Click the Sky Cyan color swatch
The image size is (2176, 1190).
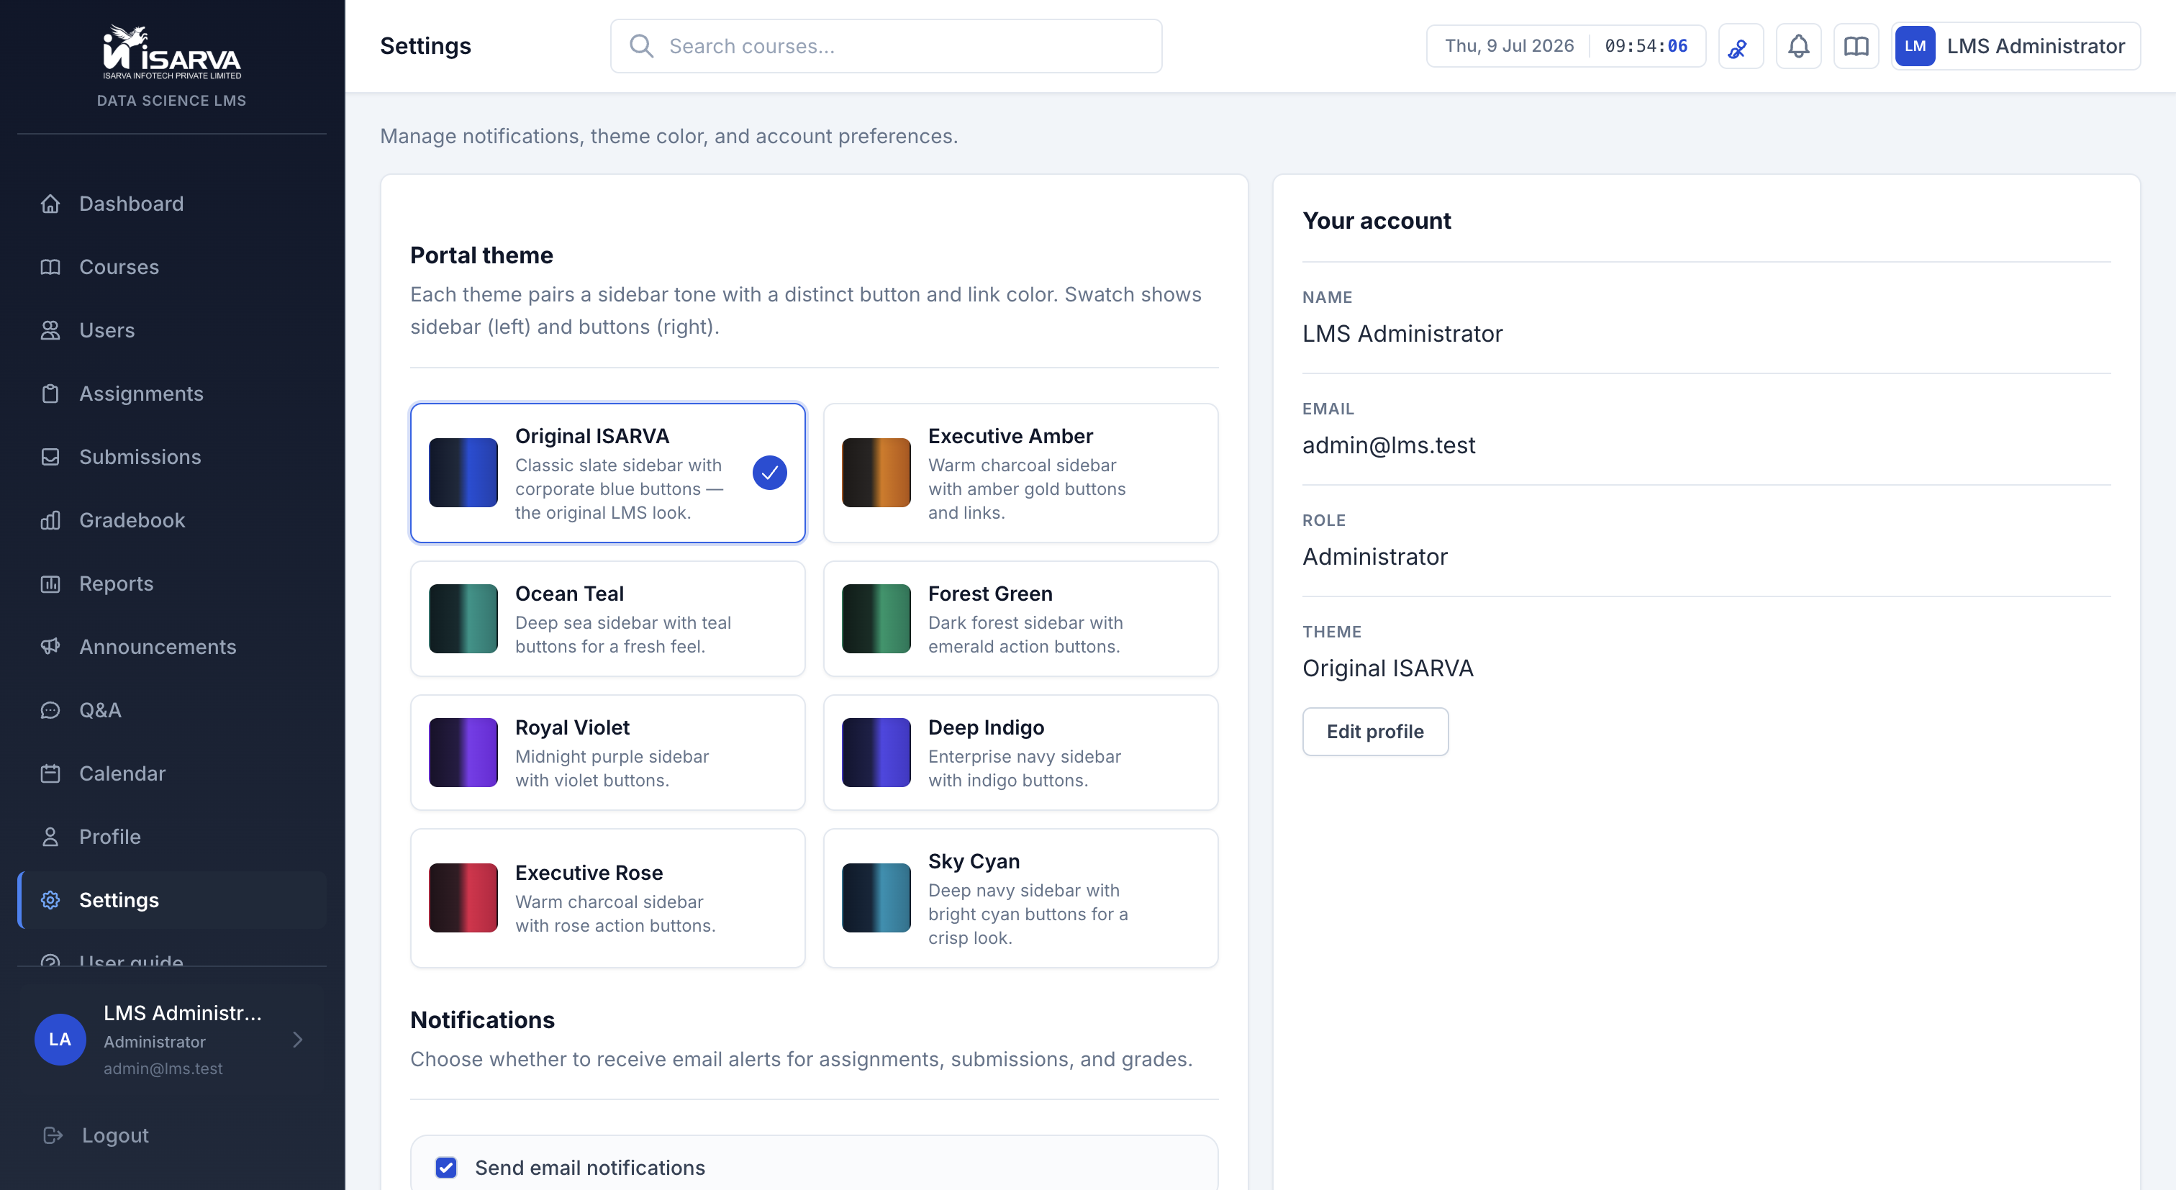tap(876, 898)
